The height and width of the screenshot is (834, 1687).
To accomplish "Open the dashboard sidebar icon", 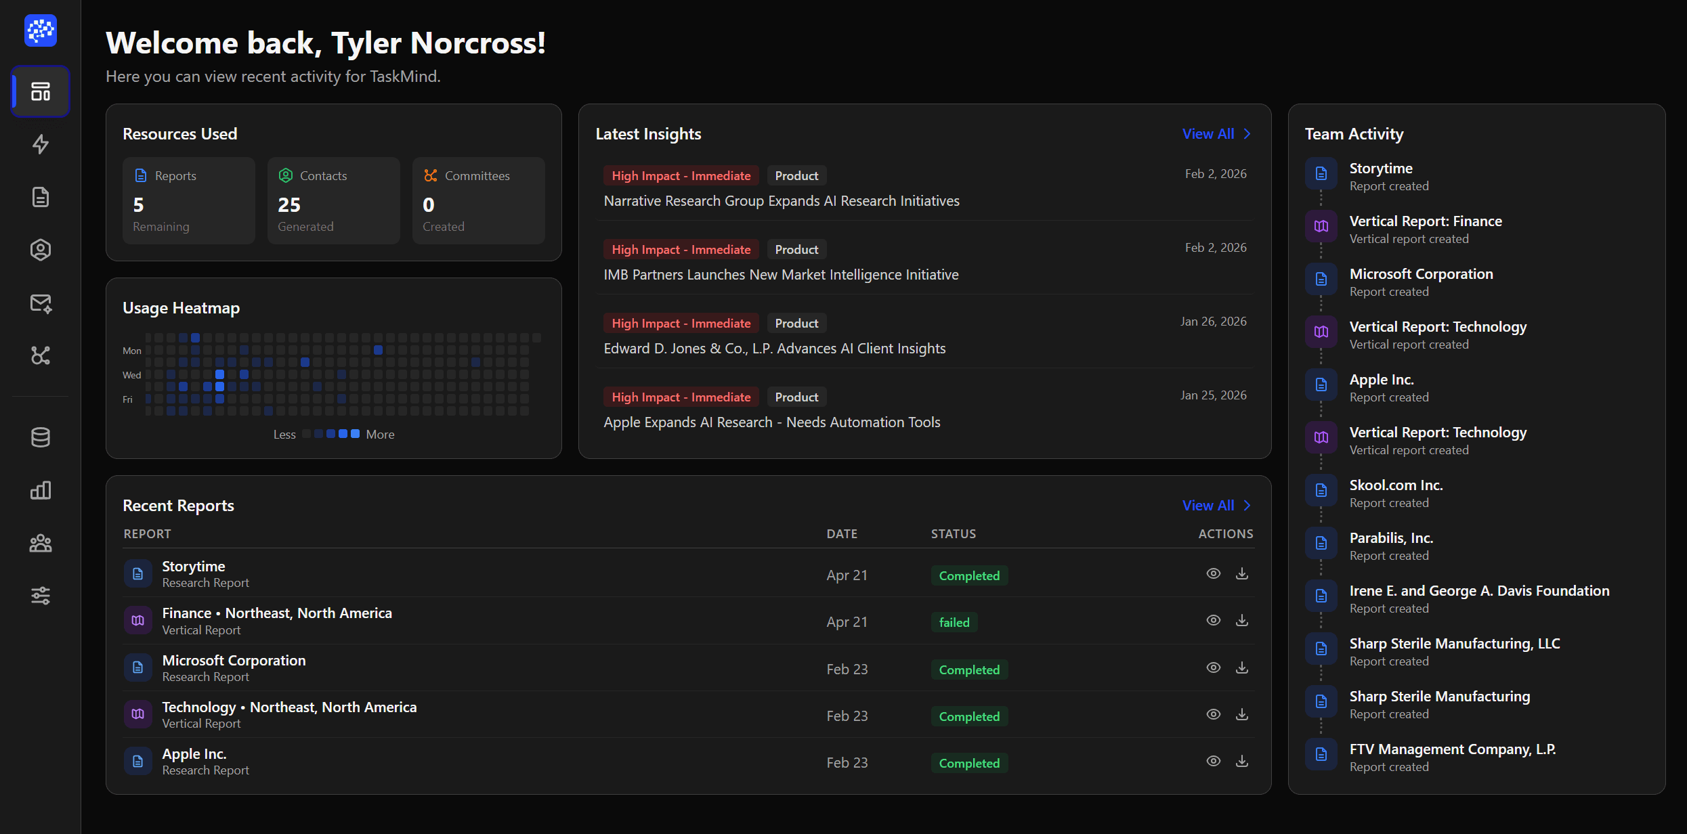I will pos(41,91).
